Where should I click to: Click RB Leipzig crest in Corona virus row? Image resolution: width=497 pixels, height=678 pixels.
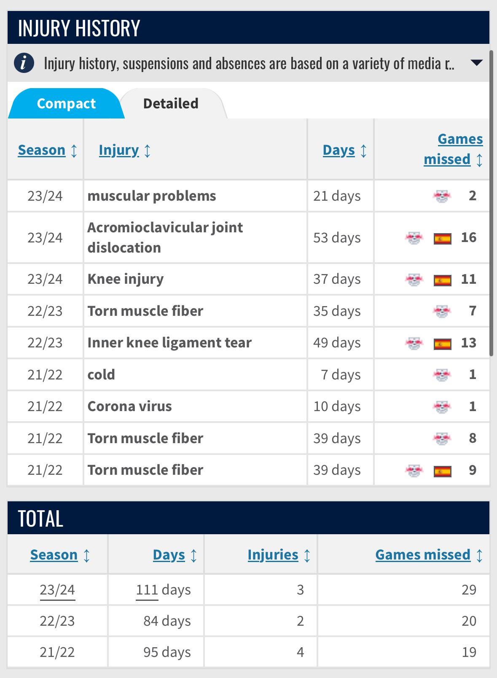click(x=442, y=407)
